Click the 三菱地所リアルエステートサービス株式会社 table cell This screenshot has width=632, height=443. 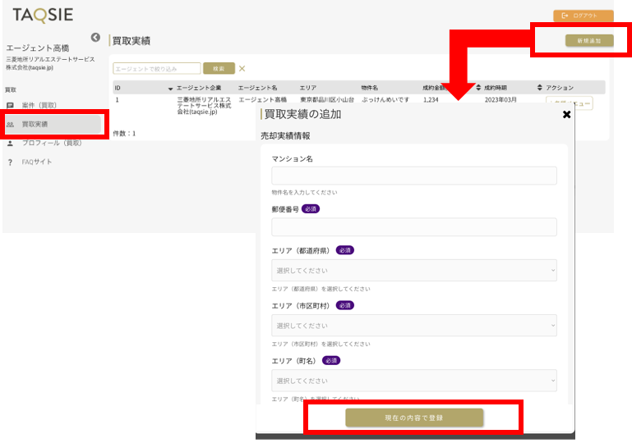click(204, 106)
